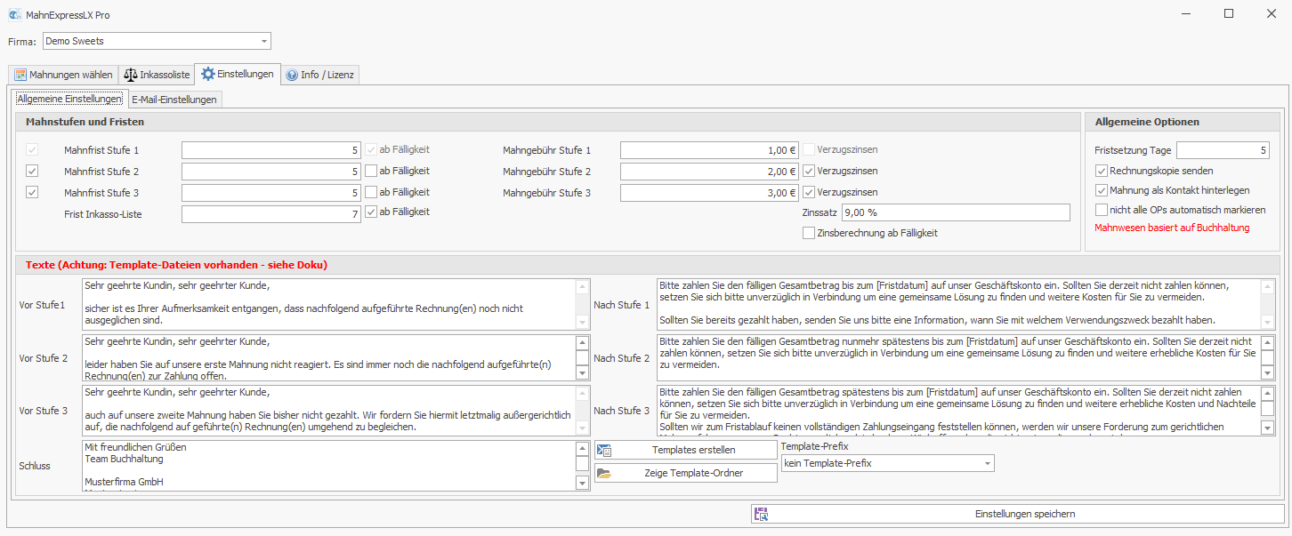The height and width of the screenshot is (536, 1292).
Task: Click the Templates erstellen icon
Action: coord(603,450)
